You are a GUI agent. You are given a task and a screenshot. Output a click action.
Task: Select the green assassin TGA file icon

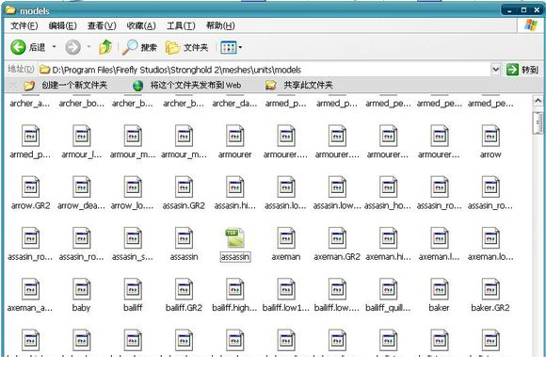click(x=234, y=238)
